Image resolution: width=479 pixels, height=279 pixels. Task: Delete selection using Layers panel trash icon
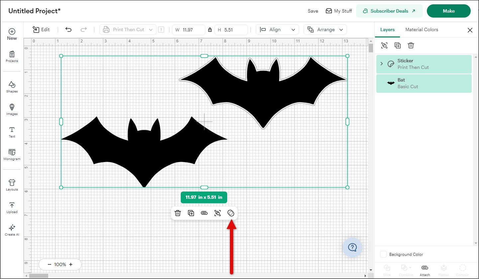[411, 45]
